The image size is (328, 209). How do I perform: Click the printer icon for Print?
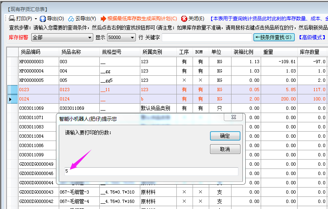12,19
